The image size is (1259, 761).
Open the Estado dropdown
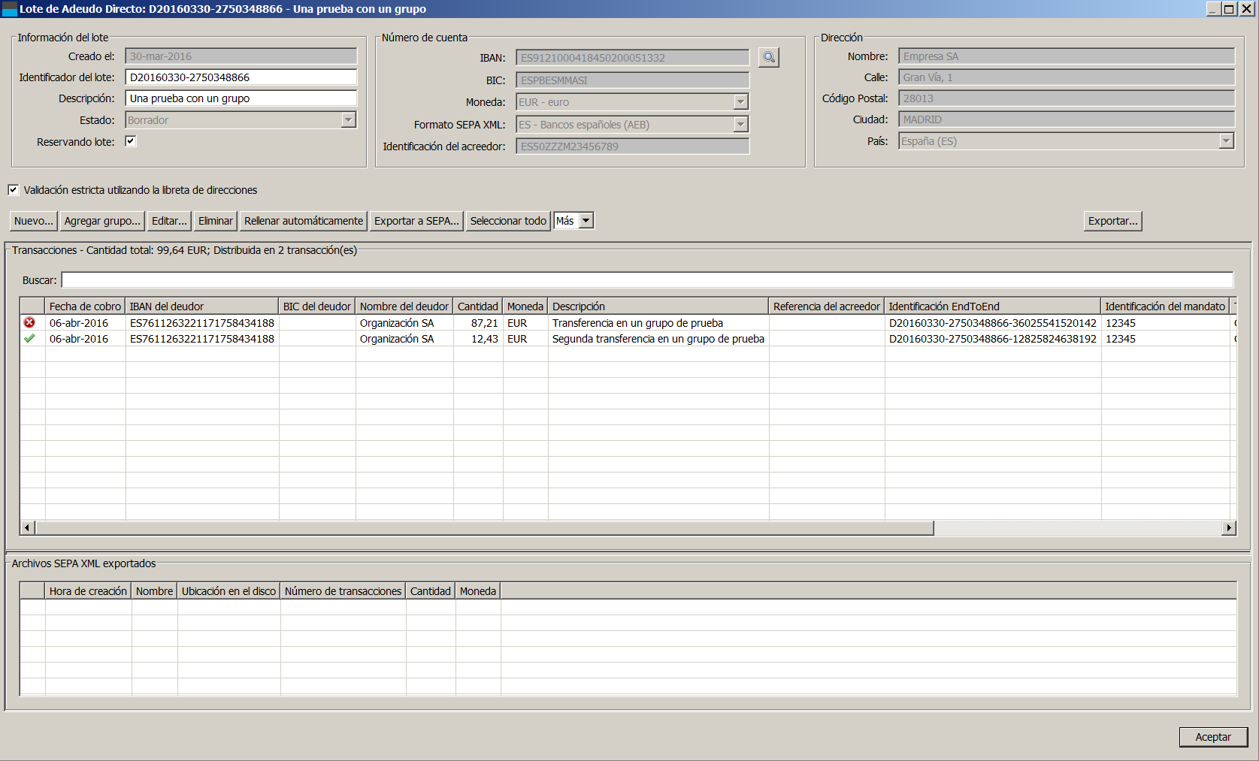click(x=348, y=120)
